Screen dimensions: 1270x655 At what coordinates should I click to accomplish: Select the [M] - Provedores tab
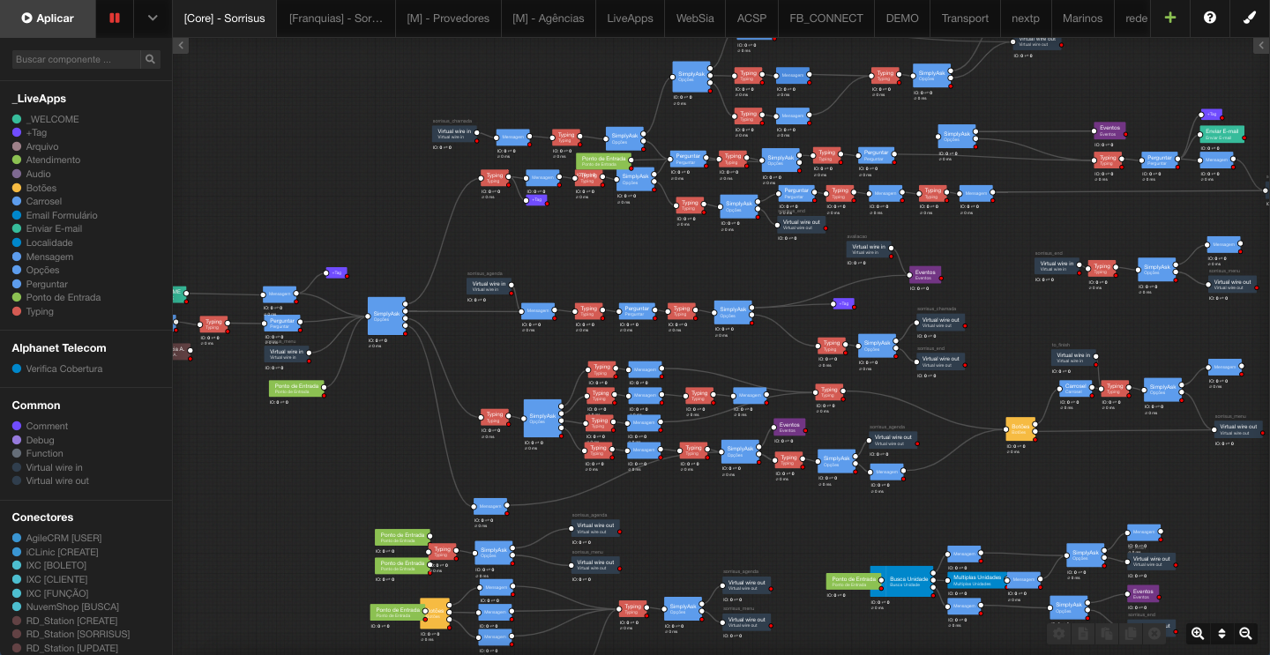[x=448, y=18]
